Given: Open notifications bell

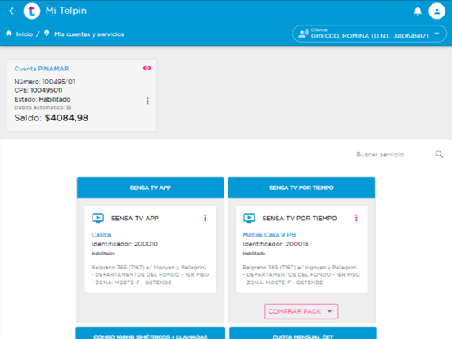Looking at the screenshot, I should (x=418, y=11).
